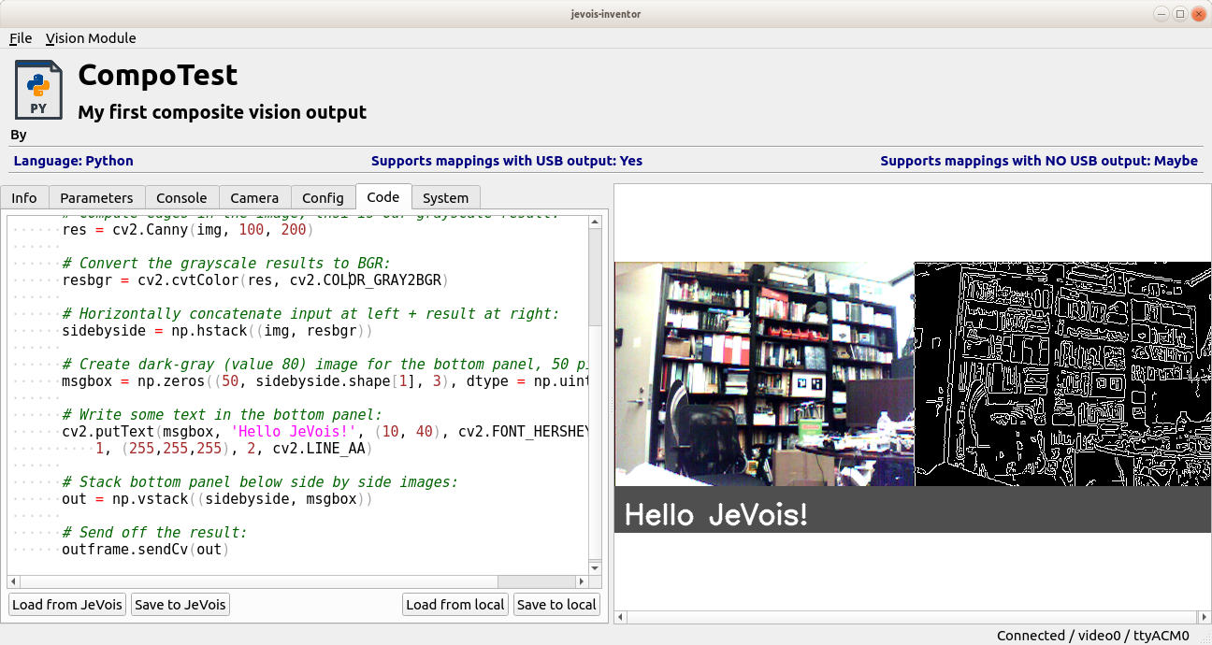This screenshot has height=645, width=1212.
Task: Minimize the jevois-inventor window
Action: (1162, 13)
